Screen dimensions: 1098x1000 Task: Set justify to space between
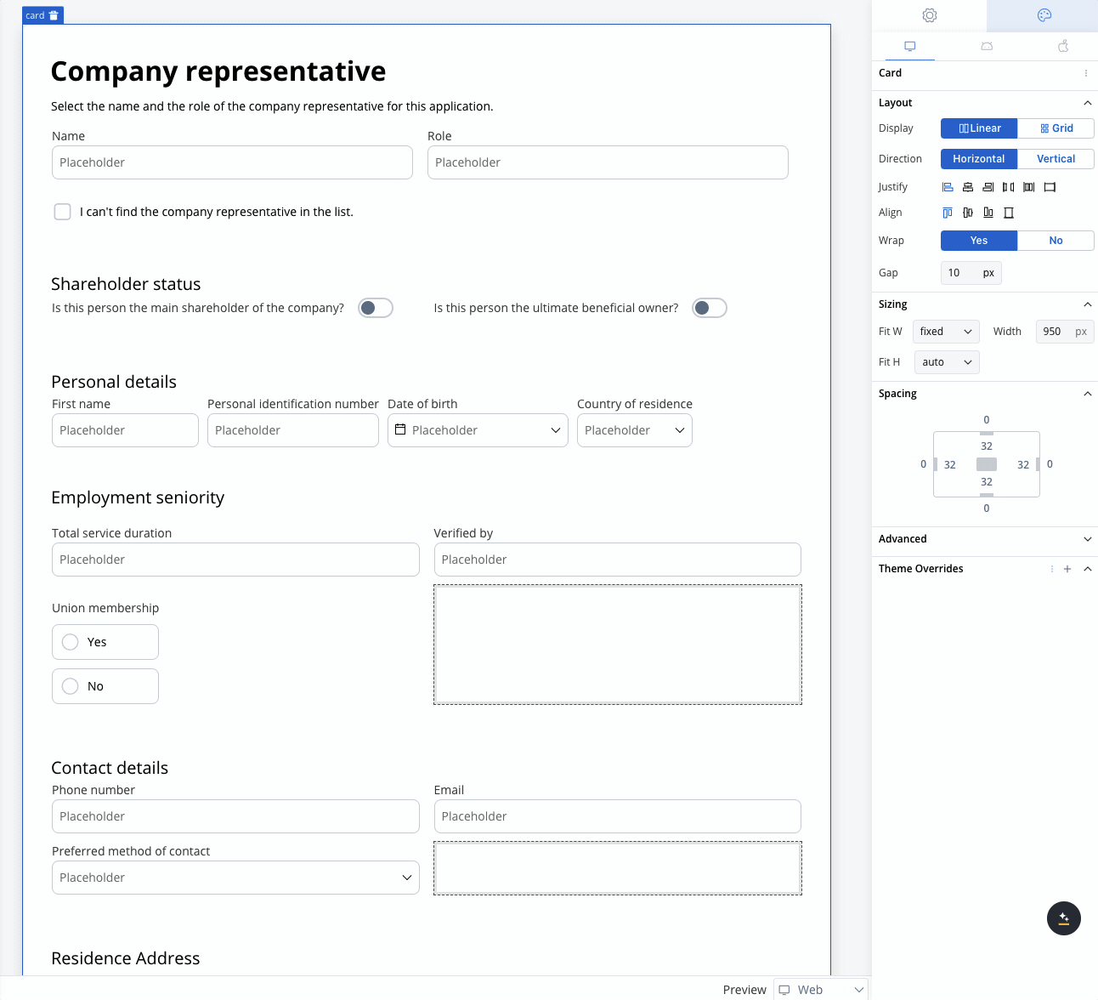1008,187
